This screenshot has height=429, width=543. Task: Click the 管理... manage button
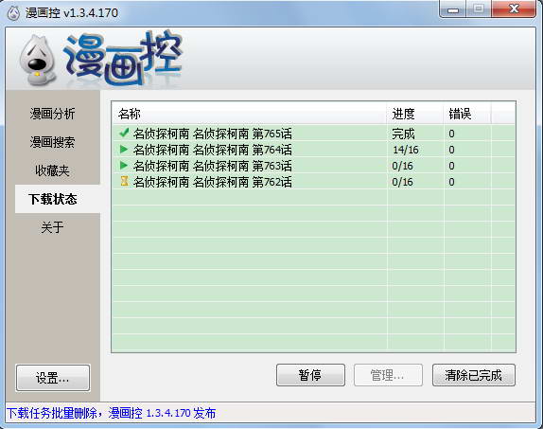tap(388, 375)
